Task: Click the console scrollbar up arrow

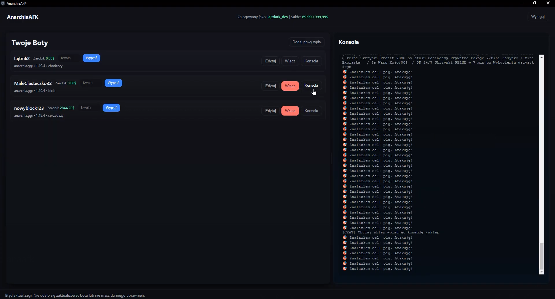Action: pyautogui.click(x=541, y=57)
